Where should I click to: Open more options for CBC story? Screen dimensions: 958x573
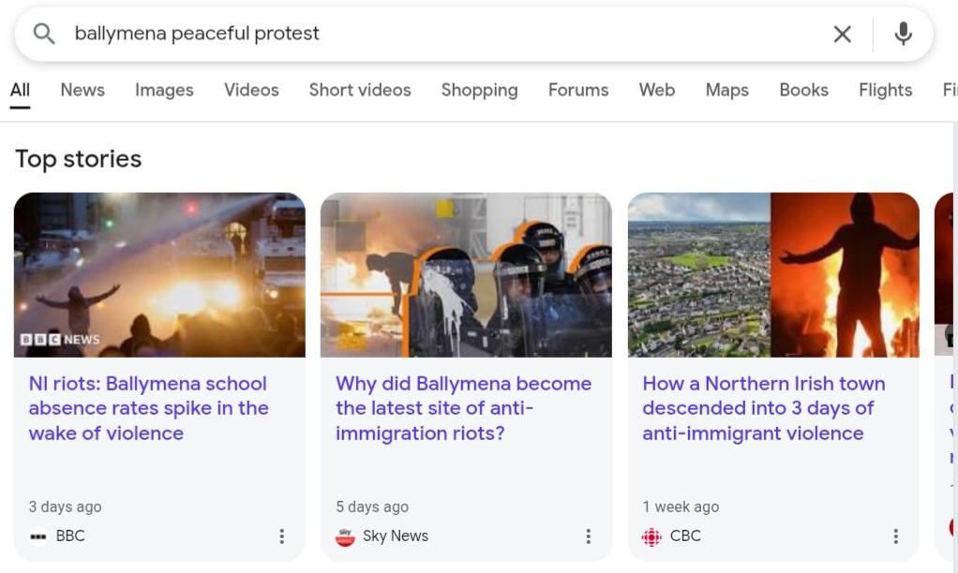click(x=896, y=536)
